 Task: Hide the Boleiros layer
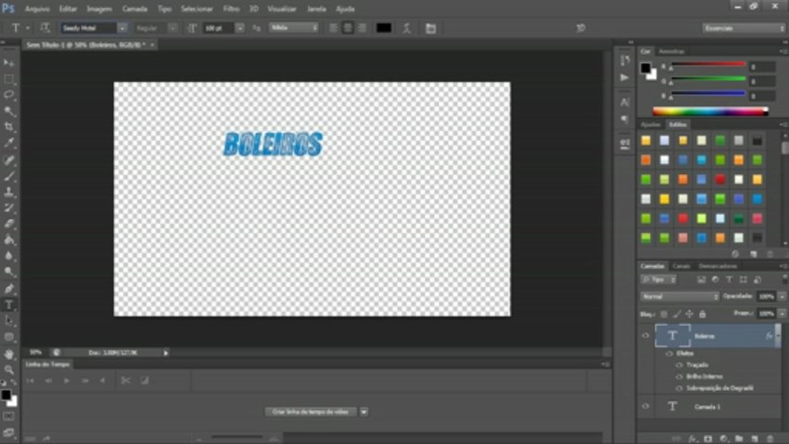click(x=645, y=336)
